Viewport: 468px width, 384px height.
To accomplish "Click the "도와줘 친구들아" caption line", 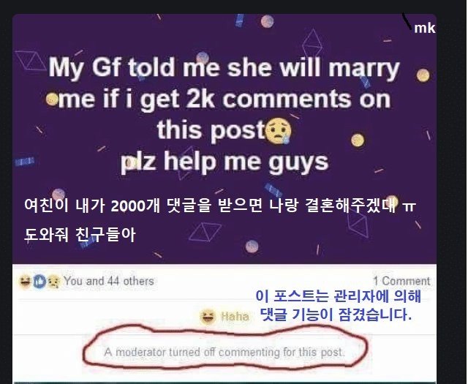I will [80, 234].
